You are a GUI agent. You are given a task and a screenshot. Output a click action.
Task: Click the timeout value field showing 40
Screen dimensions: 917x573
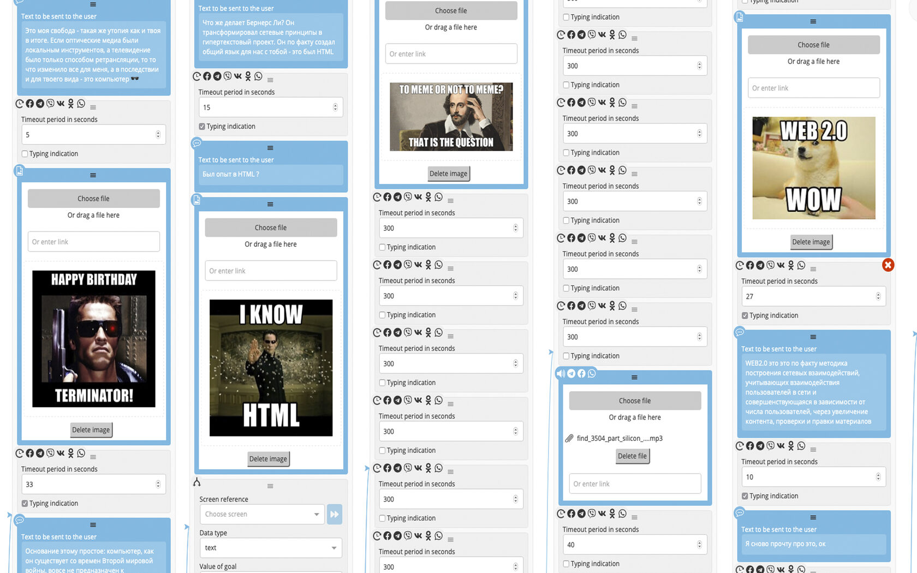click(635, 545)
